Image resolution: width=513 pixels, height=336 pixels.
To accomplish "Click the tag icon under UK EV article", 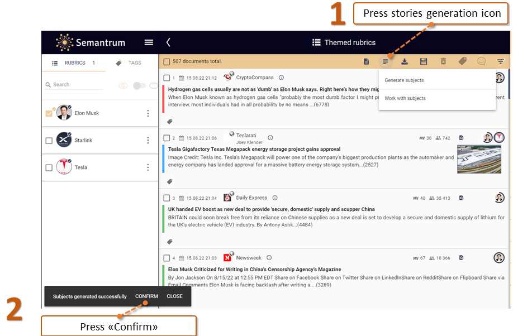I will coord(170,242).
